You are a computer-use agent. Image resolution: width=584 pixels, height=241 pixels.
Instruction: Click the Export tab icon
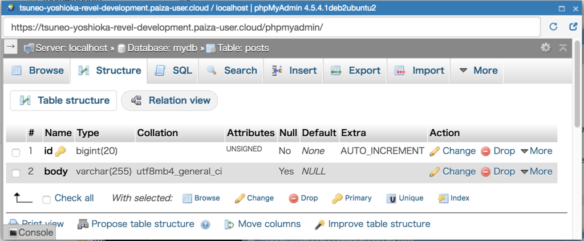[336, 71]
